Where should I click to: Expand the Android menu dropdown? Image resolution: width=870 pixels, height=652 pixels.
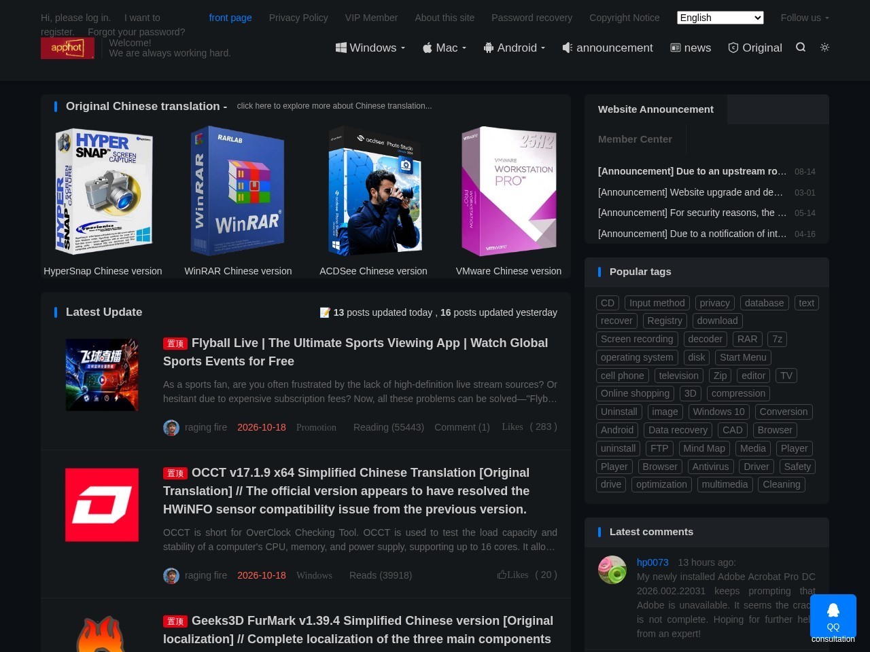[515, 48]
